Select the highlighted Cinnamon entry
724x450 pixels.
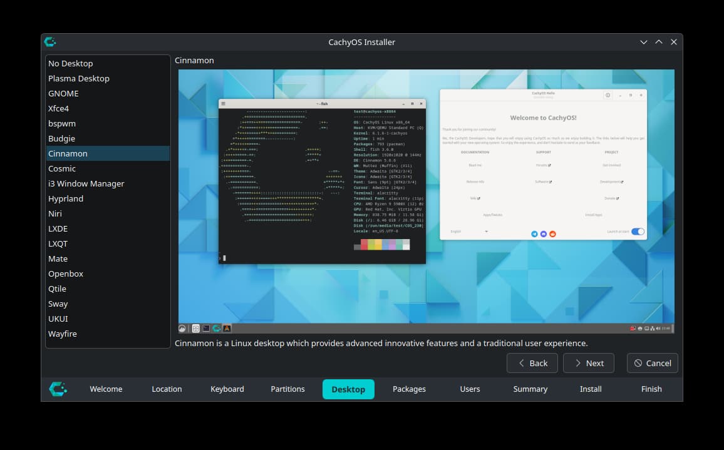click(x=108, y=153)
